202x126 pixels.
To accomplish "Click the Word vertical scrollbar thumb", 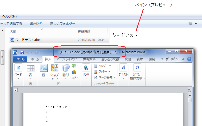I will pyautogui.click(x=190, y=100).
